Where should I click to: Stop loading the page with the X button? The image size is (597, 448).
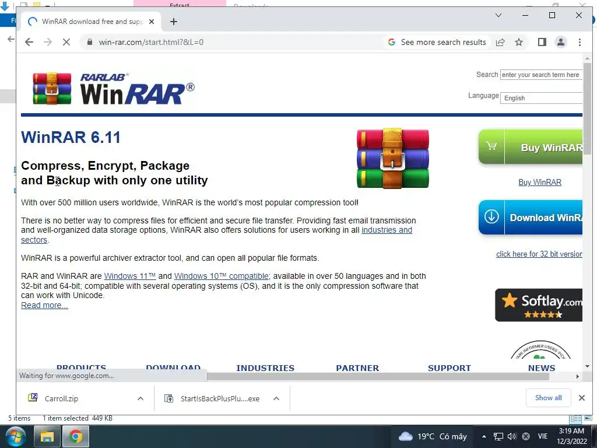tap(66, 42)
